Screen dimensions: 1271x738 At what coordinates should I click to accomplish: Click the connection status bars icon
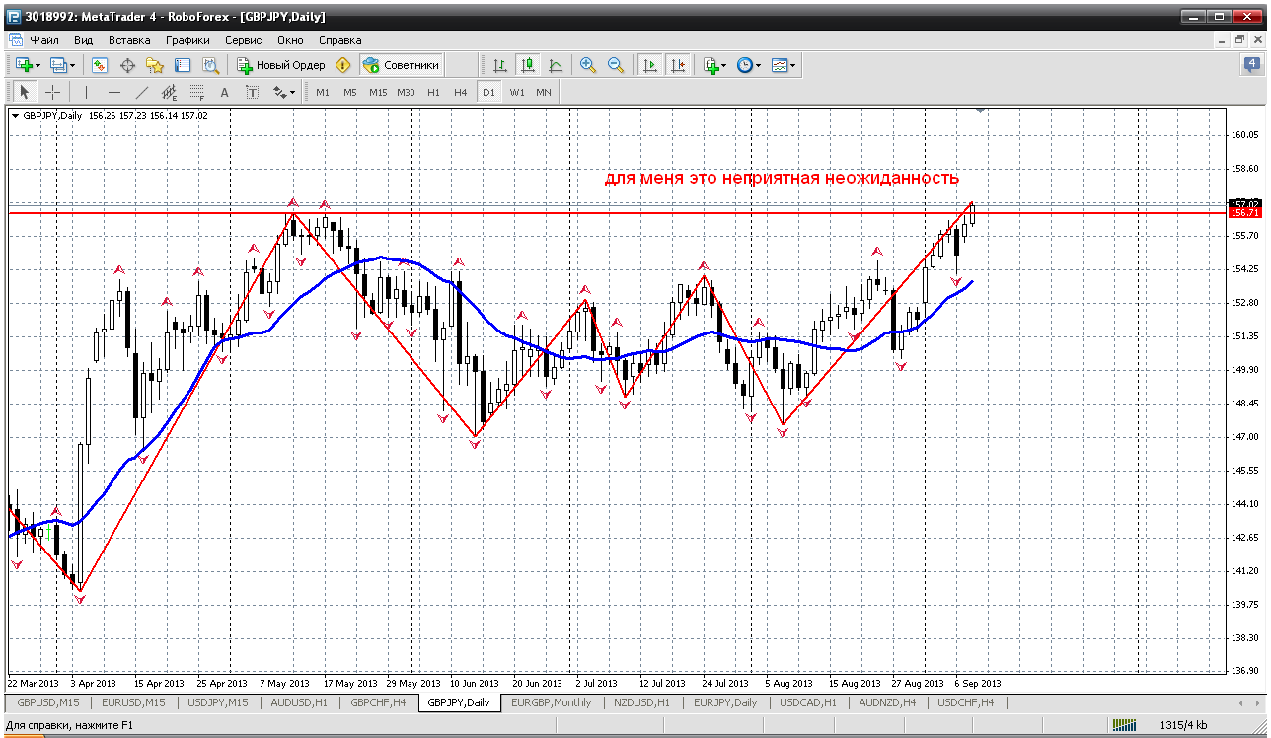[1124, 726]
